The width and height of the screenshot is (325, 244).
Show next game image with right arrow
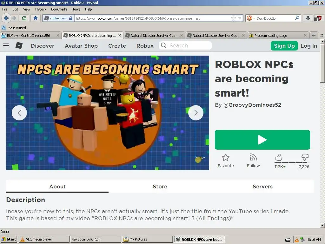click(196, 113)
